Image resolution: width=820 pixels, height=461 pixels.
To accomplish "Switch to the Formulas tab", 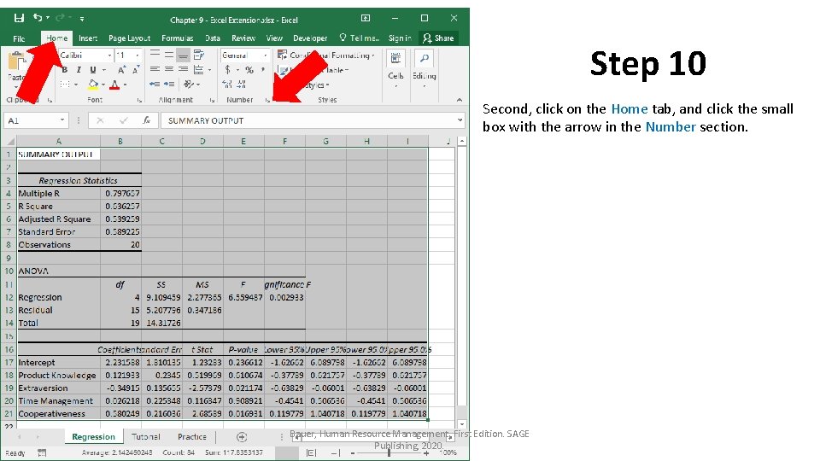I will tap(178, 38).
